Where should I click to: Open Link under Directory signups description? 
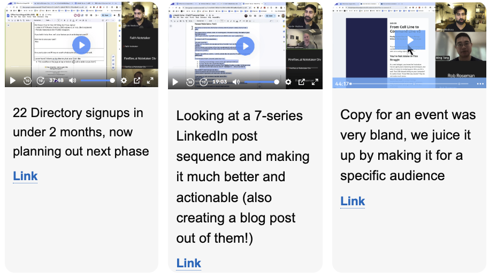[25, 176]
